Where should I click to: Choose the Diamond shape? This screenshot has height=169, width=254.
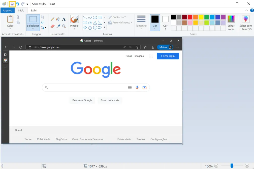coord(85,28)
